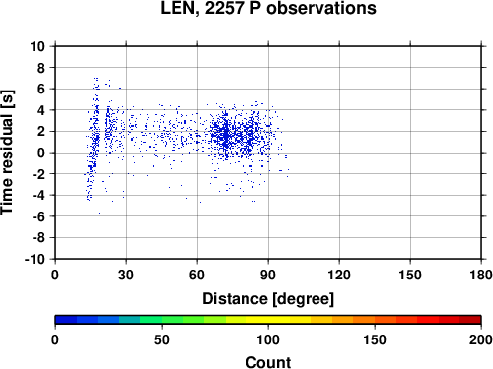
Task: Click the colorbar tick label '50'
Action: coord(162,339)
